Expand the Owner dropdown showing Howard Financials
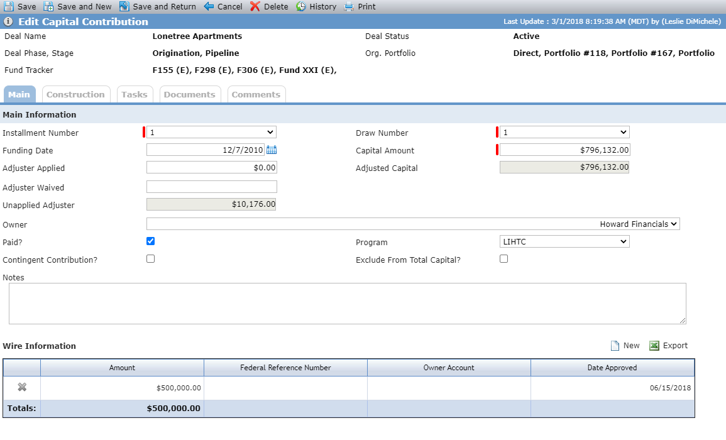 coord(413,224)
